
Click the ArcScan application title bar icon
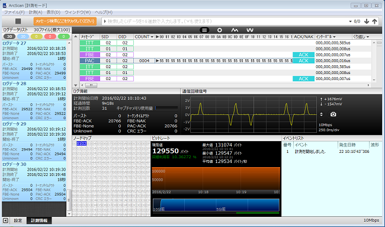tap(5, 5)
